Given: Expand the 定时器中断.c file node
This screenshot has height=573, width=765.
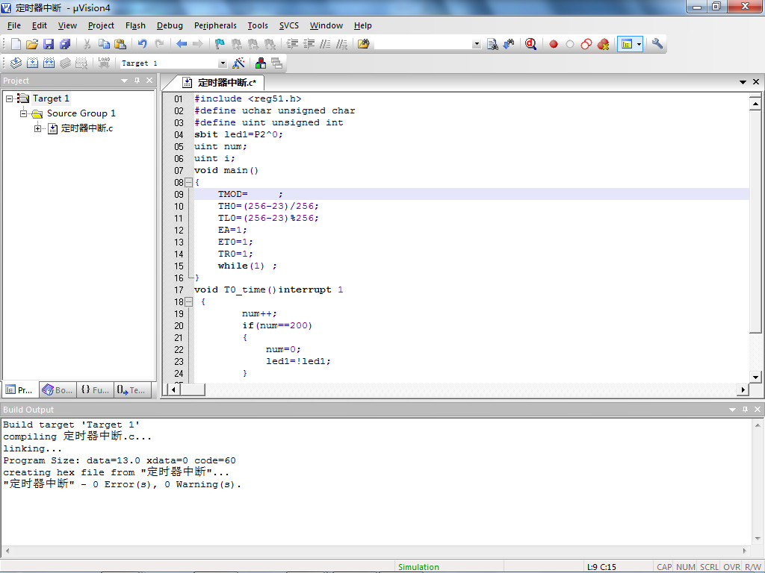Looking at the screenshot, I should coord(37,128).
